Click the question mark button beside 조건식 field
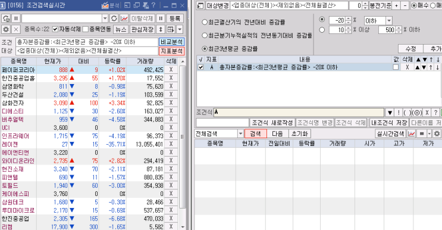The height and width of the screenshot is (230, 442). [436, 113]
